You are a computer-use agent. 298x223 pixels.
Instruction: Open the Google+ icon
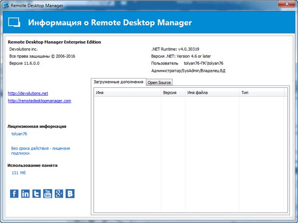pos(59,194)
